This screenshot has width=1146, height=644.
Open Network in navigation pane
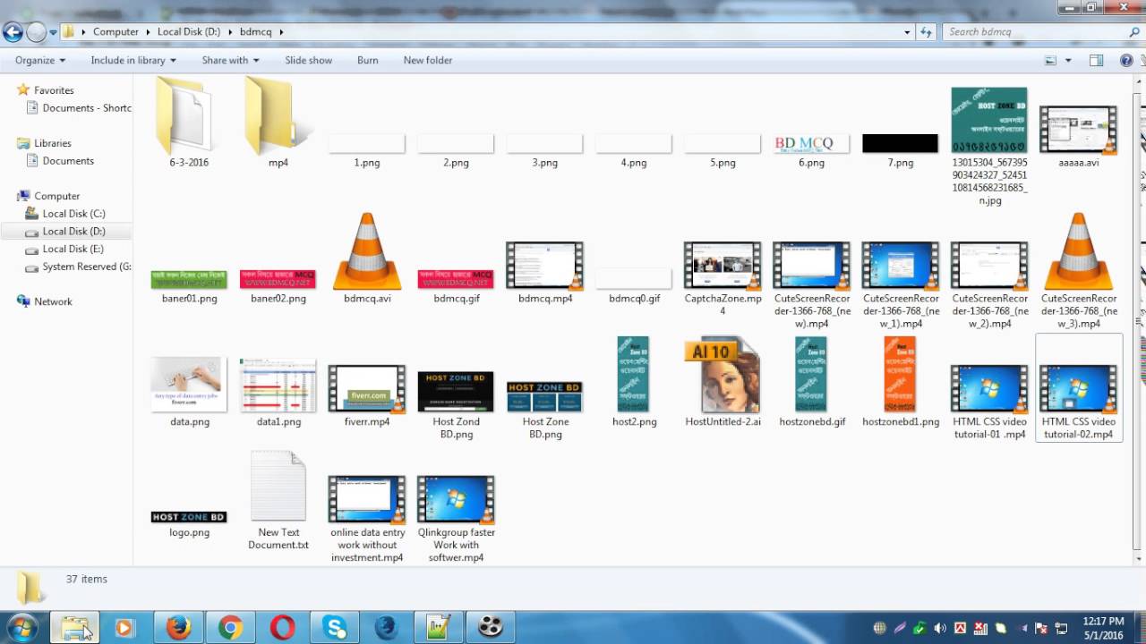(53, 301)
